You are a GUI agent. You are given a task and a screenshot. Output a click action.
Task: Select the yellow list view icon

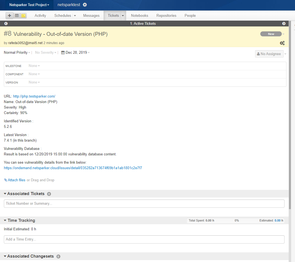(23, 15)
